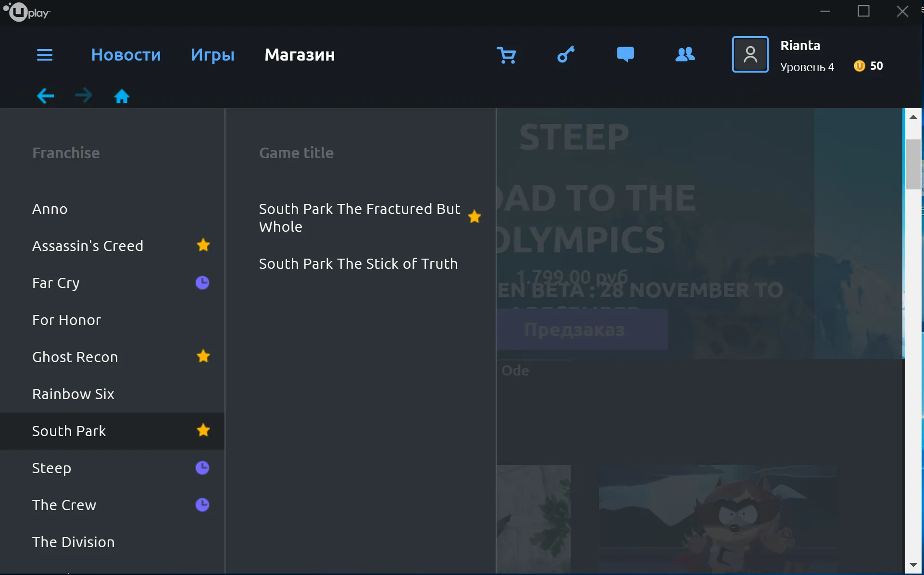Screen dimensions: 924x575
Task: Select the Assassin's Creed franchise
Action: (112, 246)
